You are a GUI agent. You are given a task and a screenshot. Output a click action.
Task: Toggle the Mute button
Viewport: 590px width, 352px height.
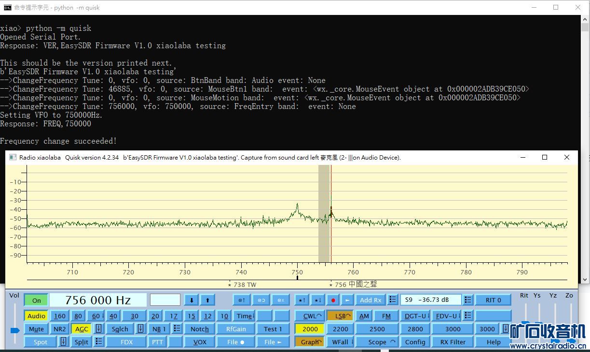tap(36, 329)
